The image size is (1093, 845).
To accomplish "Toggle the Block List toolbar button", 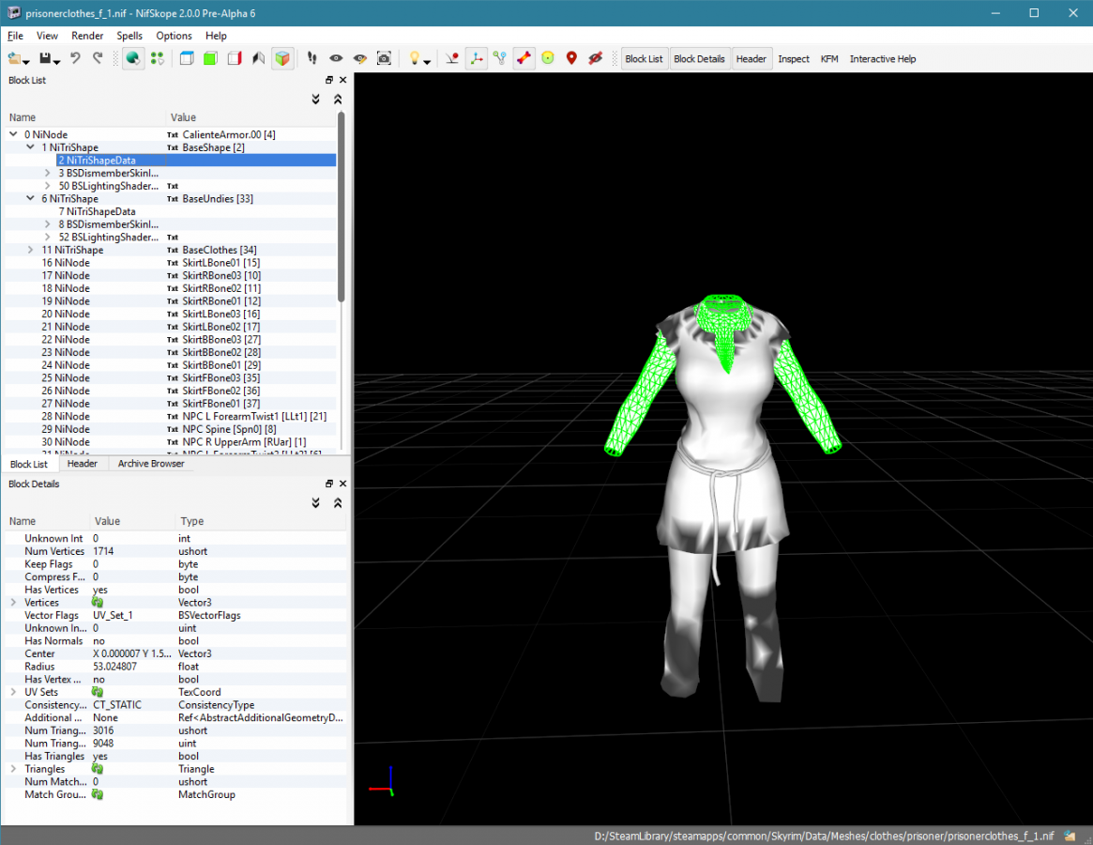I will (x=645, y=58).
